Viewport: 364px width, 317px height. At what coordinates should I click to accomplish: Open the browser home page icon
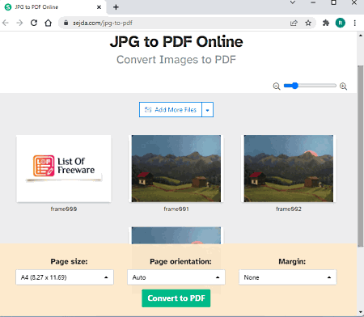click(x=48, y=23)
